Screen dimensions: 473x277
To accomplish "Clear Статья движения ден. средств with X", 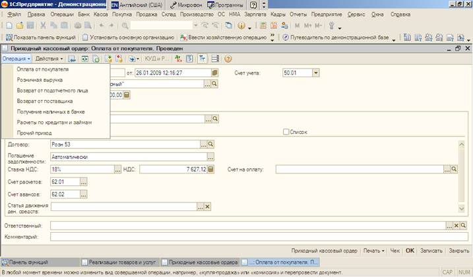I will coord(207,206).
